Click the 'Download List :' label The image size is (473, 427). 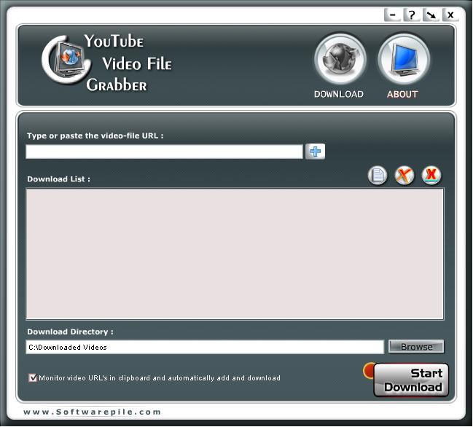(x=59, y=179)
